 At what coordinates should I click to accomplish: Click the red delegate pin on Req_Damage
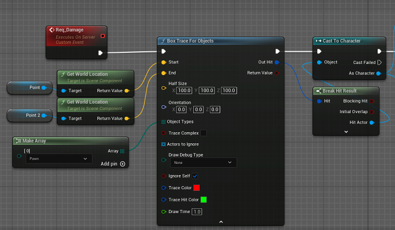click(103, 36)
